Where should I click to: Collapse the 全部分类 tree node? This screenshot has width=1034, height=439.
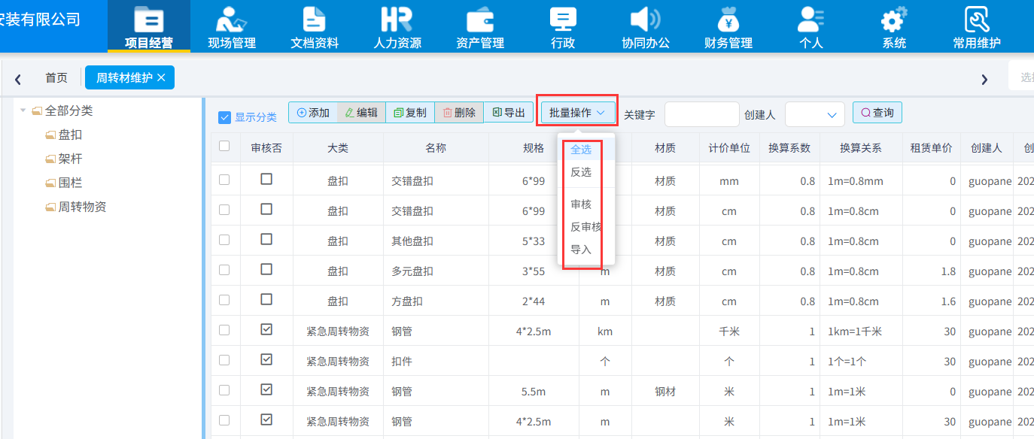click(23, 111)
